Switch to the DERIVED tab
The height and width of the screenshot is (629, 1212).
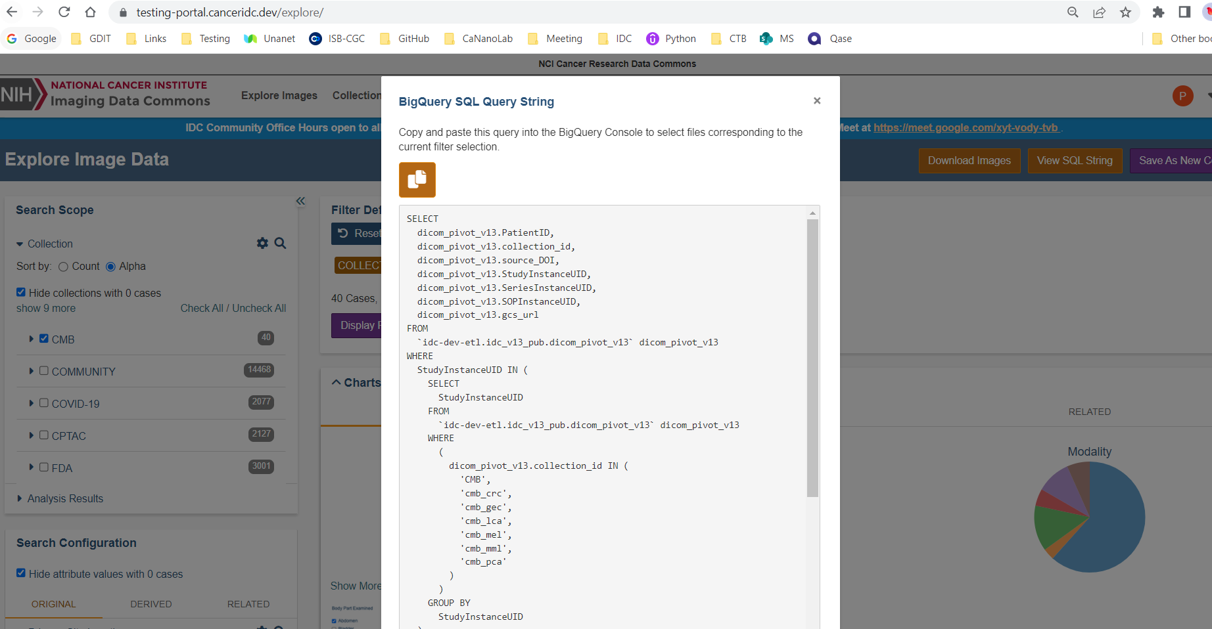151,604
